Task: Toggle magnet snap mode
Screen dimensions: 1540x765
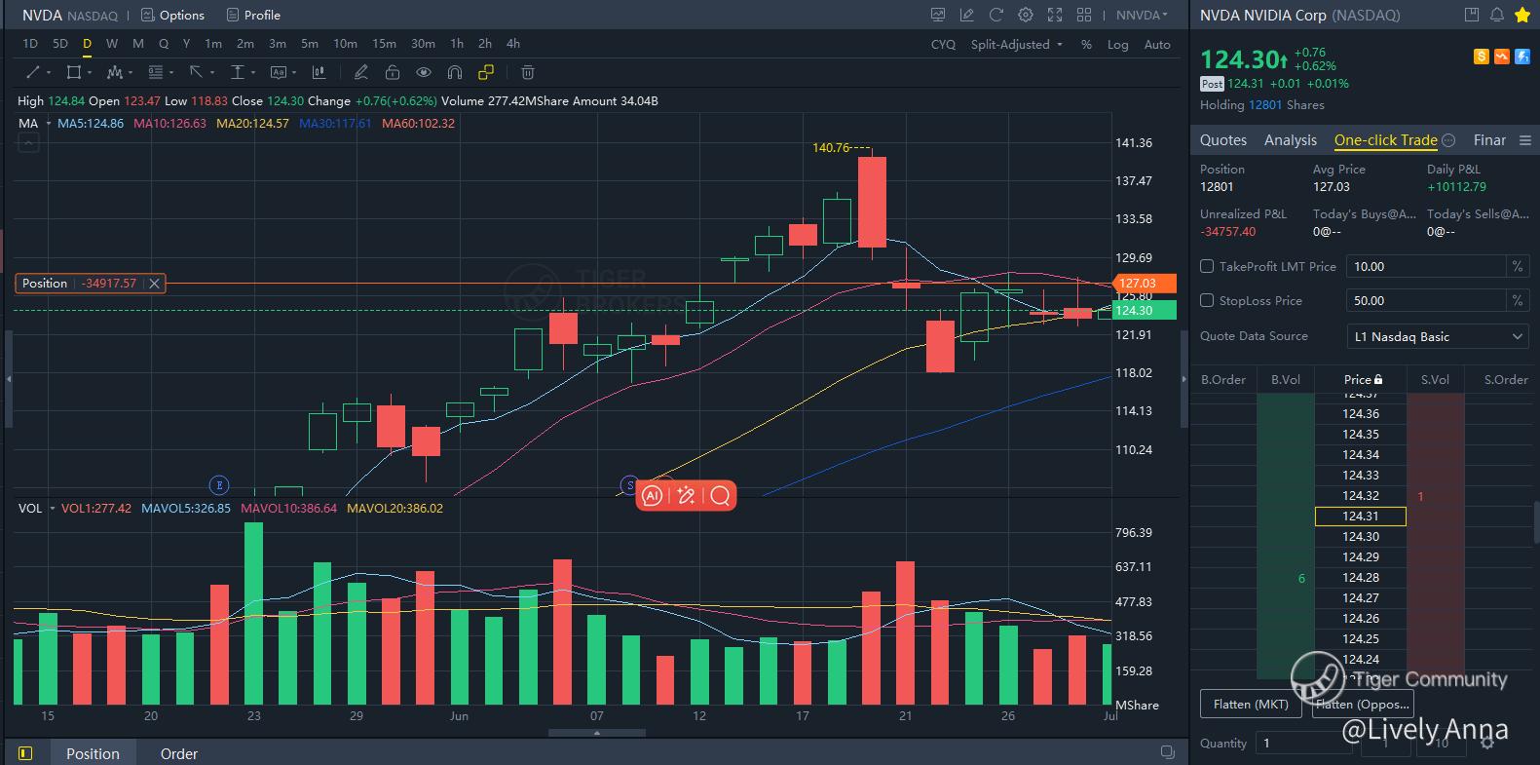Action: pyautogui.click(x=454, y=72)
